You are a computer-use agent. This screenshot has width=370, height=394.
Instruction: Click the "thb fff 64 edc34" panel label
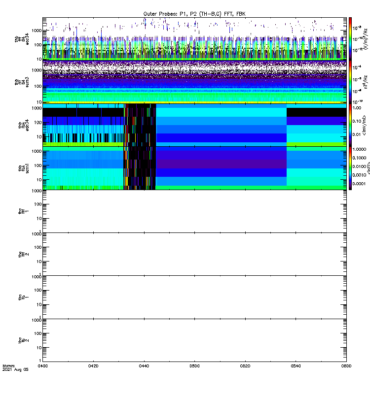[x=22, y=39]
